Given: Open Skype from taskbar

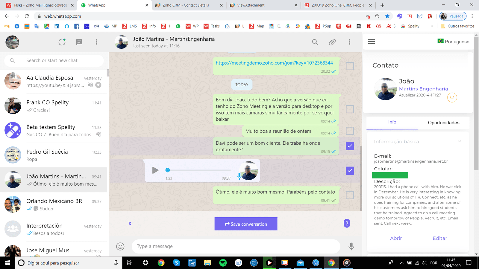Looking at the screenshot, I should [177, 263].
